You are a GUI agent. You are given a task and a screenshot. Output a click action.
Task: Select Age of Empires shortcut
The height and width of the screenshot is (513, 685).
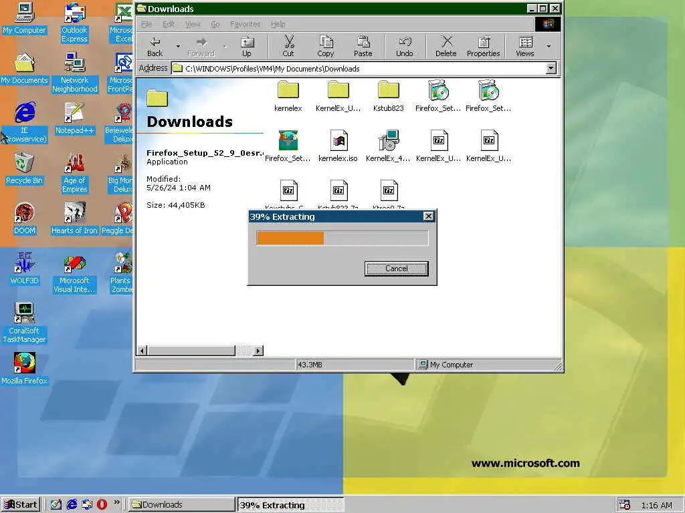coord(75,173)
